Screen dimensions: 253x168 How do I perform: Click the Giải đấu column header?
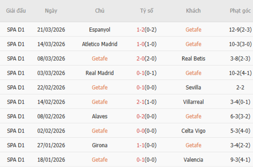click(16, 11)
